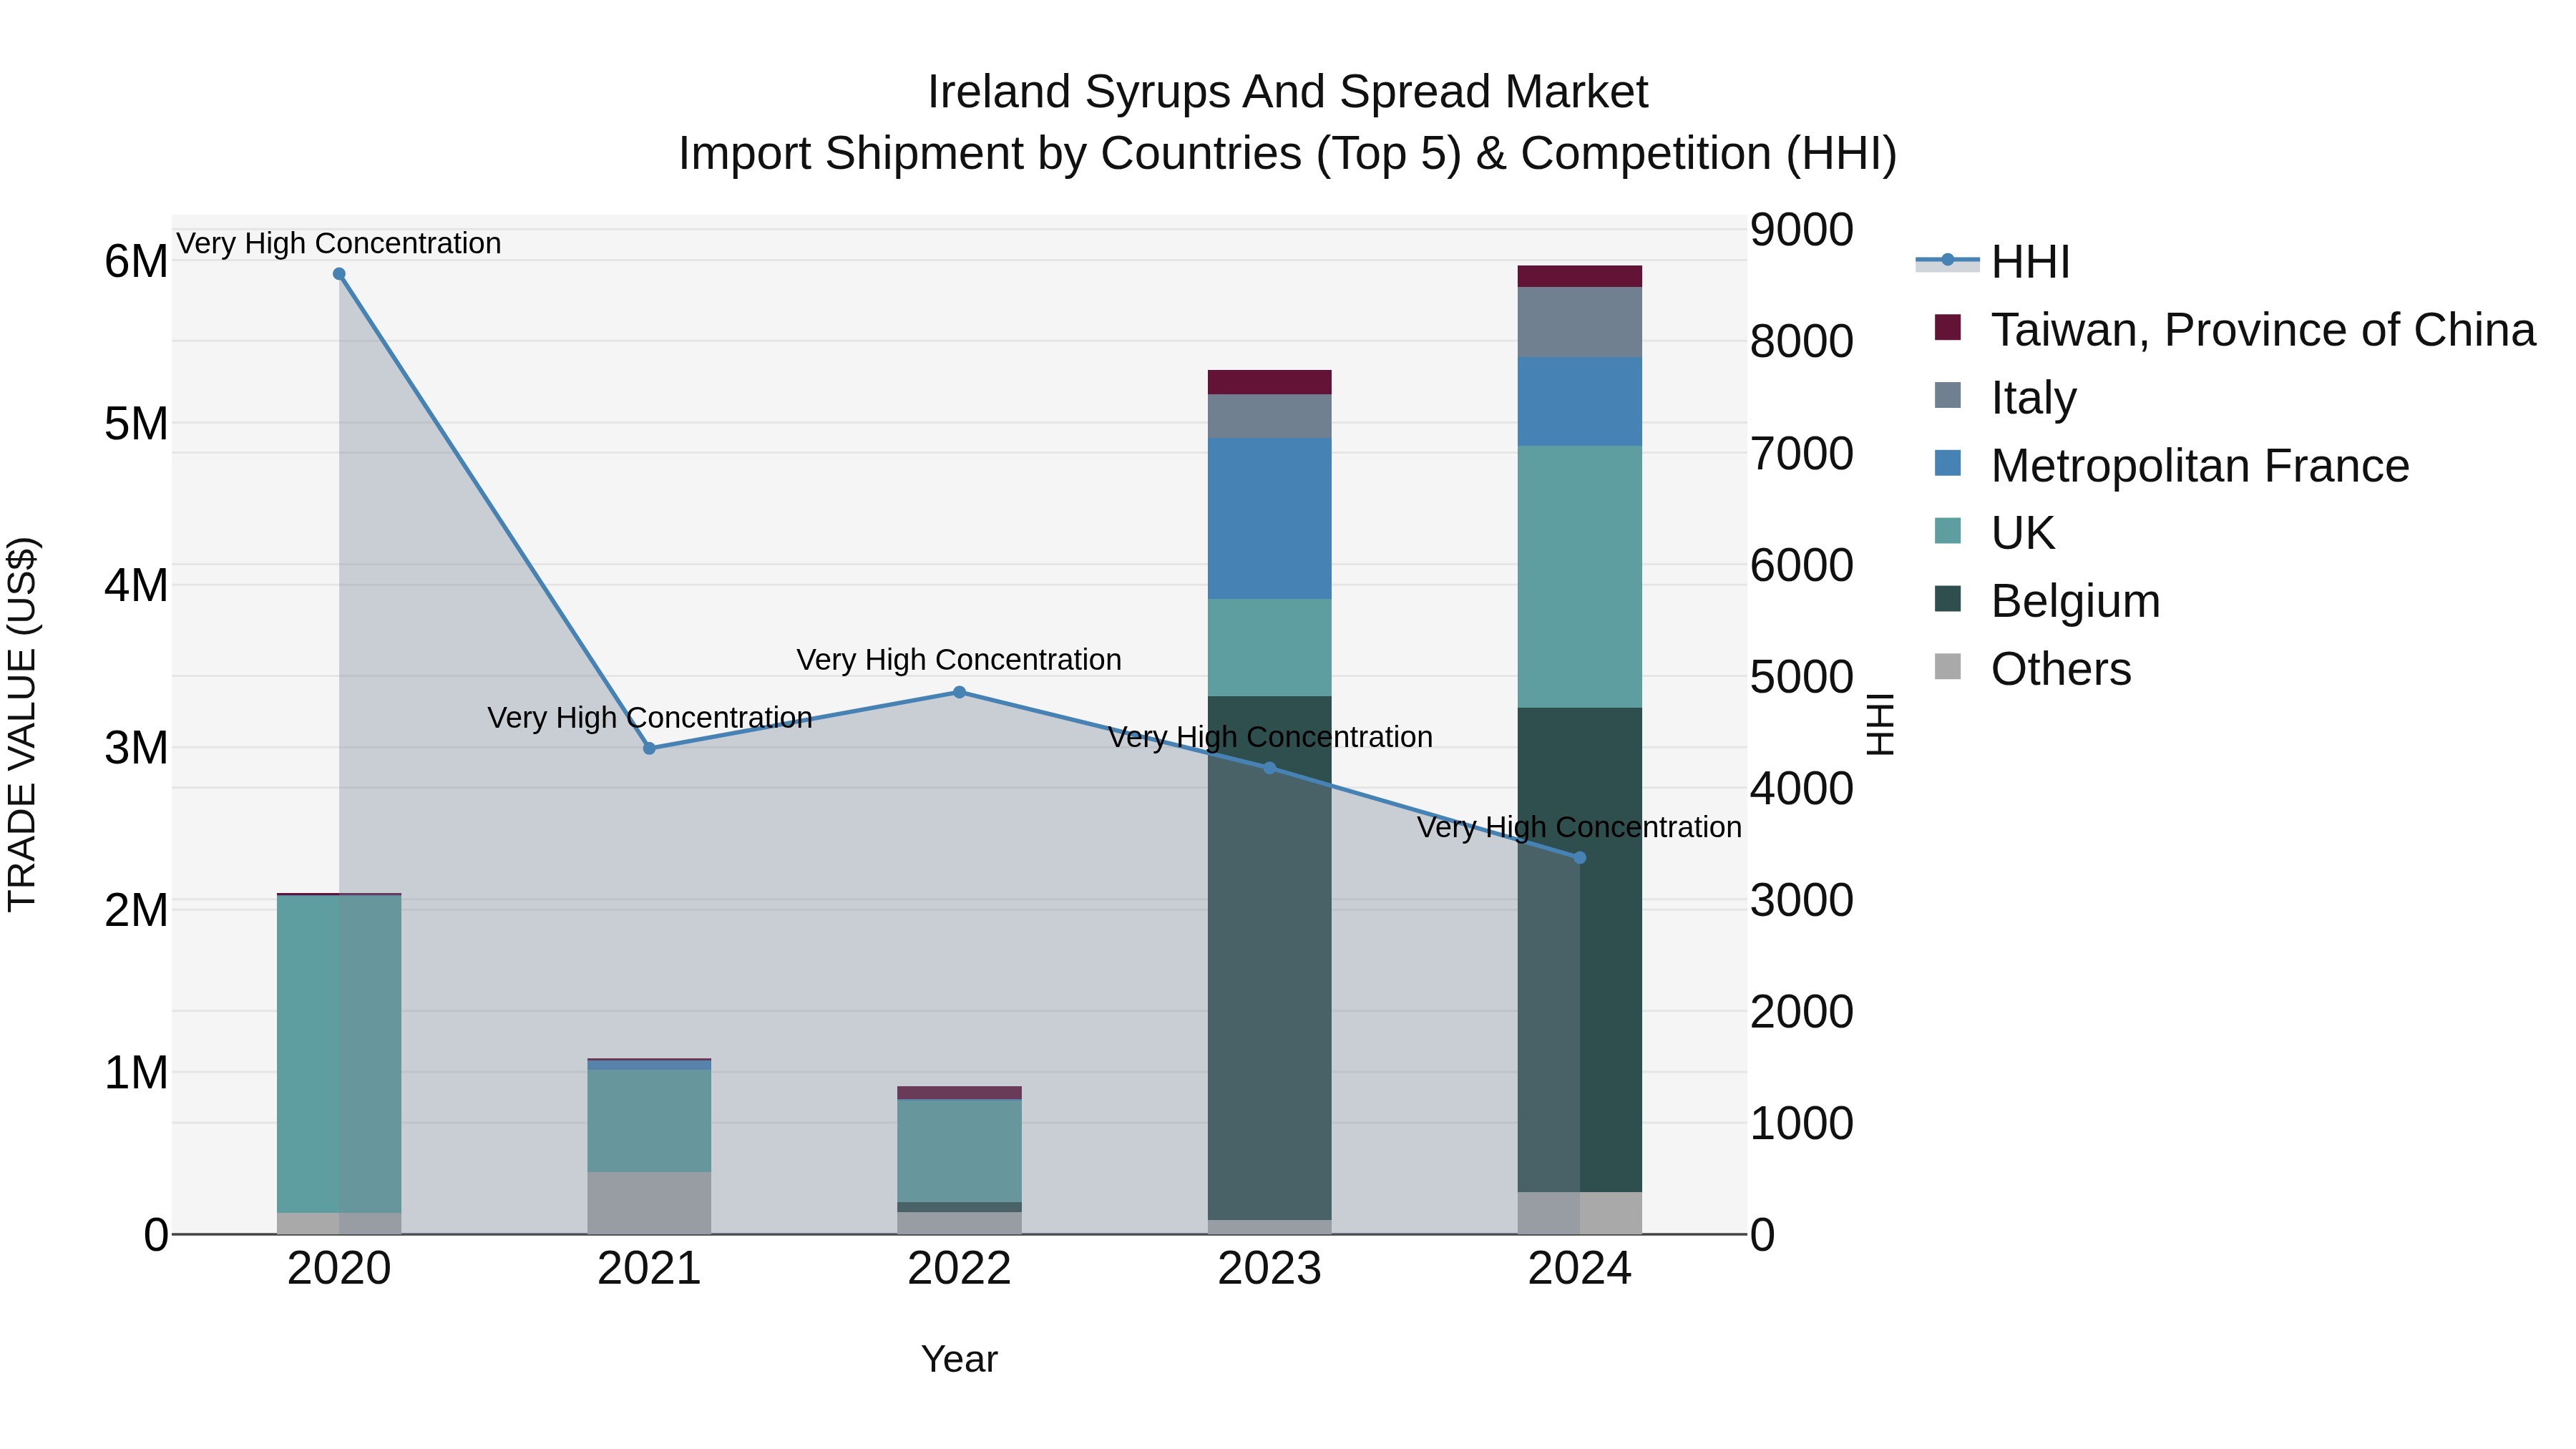2576x1449 pixels.
Task: Click the 2022 Very High Concentration annotation
Action: point(959,660)
